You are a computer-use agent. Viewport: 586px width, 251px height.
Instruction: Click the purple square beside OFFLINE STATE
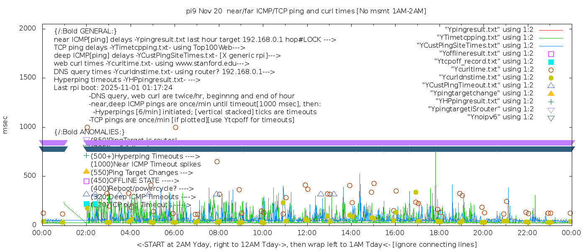coord(87,181)
